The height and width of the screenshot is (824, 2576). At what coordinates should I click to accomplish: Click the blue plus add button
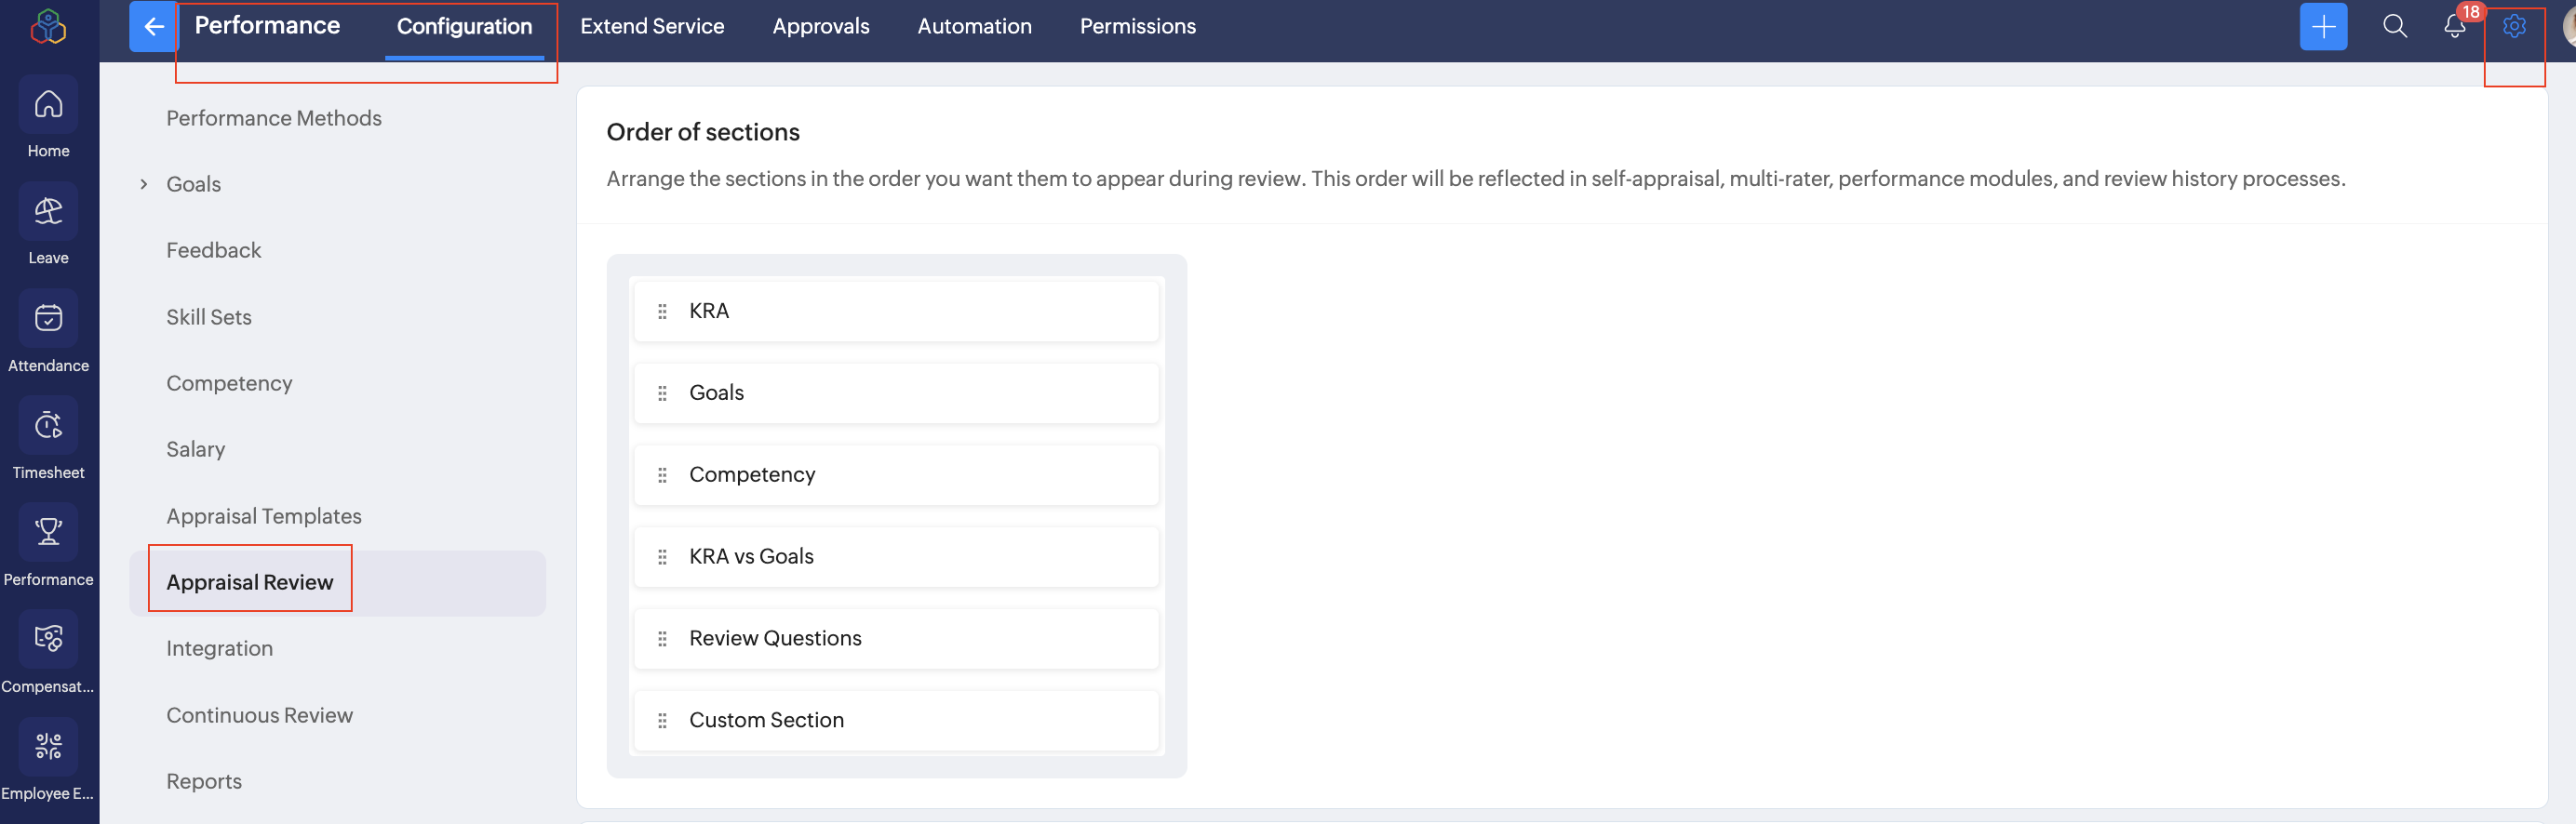(x=2323, y=26)
